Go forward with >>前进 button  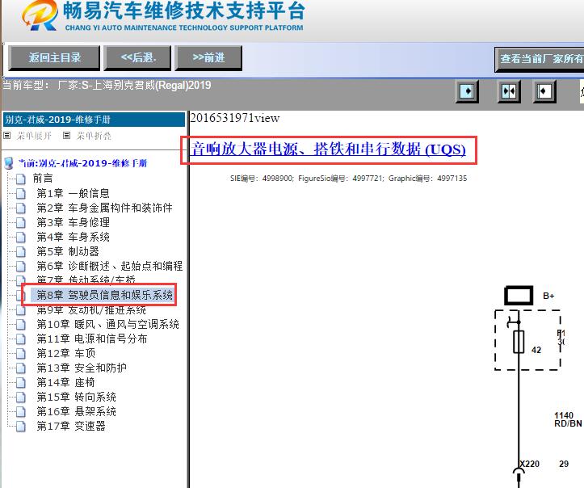click(208, 57)
